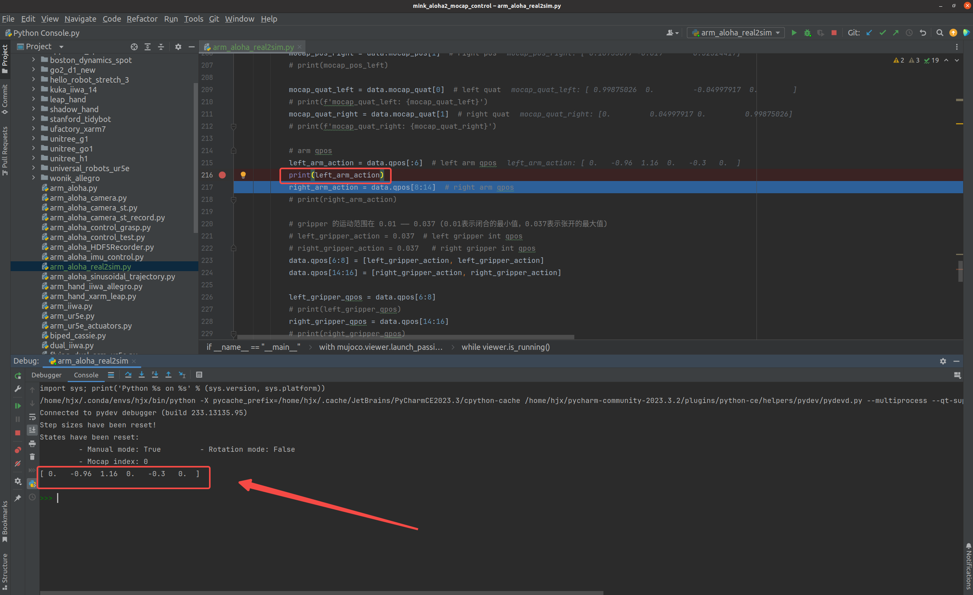The width and height of the screenshot is (973, 595).
Task: Click the Rerun arm_aloha_real2sim icon
Action: tap(18, 375)
